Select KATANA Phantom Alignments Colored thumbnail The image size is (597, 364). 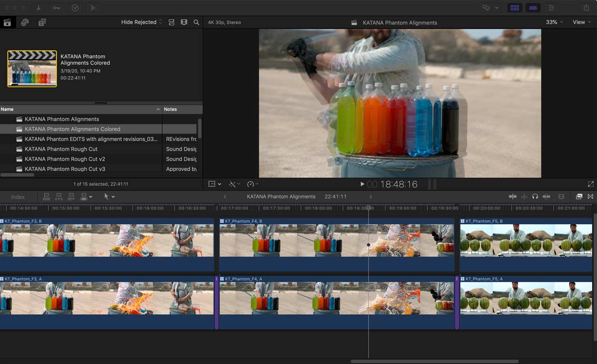32,69
